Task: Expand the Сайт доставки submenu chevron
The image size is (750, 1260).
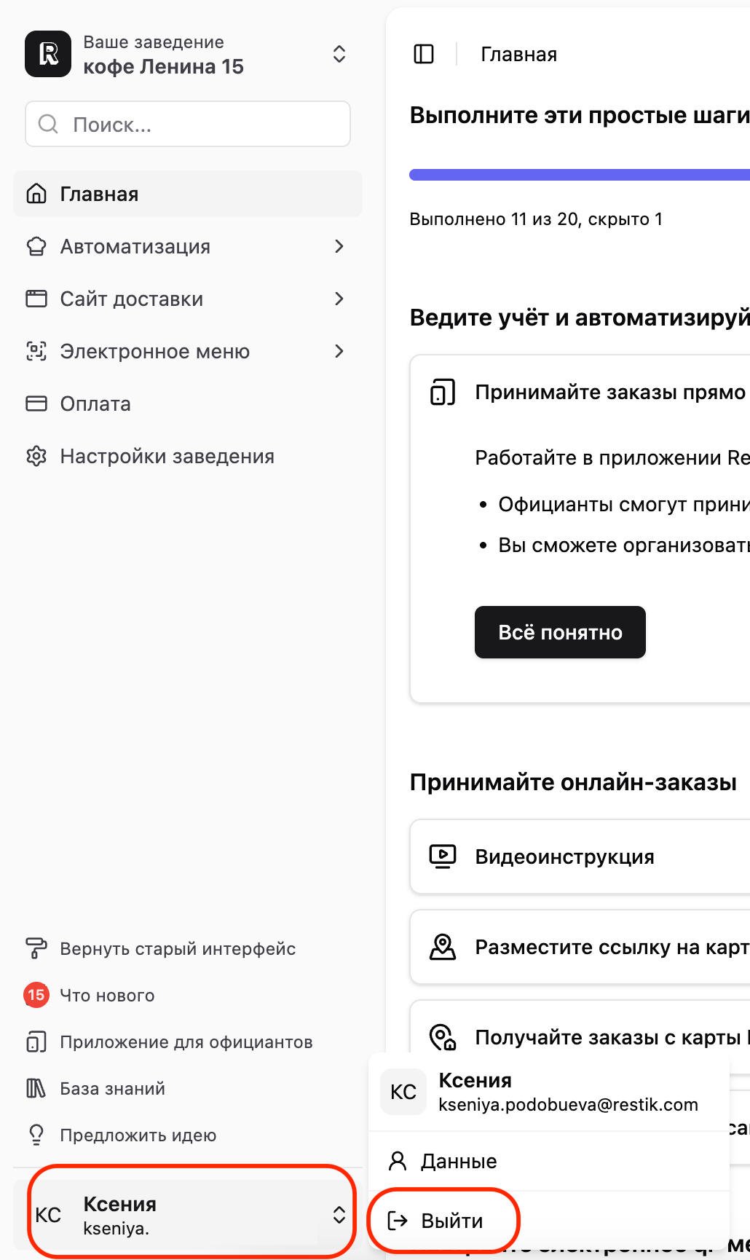Action: point(339,299)
